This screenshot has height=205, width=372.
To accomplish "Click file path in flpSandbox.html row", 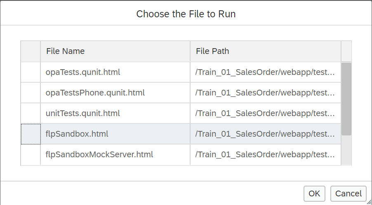I will tap(265, 134).
